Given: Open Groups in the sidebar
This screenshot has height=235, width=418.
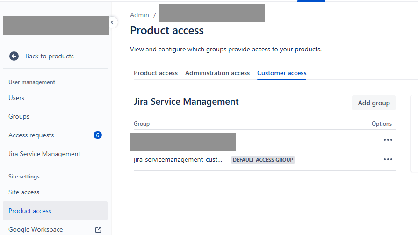Looking at the screenshot, I should (55, 116).
